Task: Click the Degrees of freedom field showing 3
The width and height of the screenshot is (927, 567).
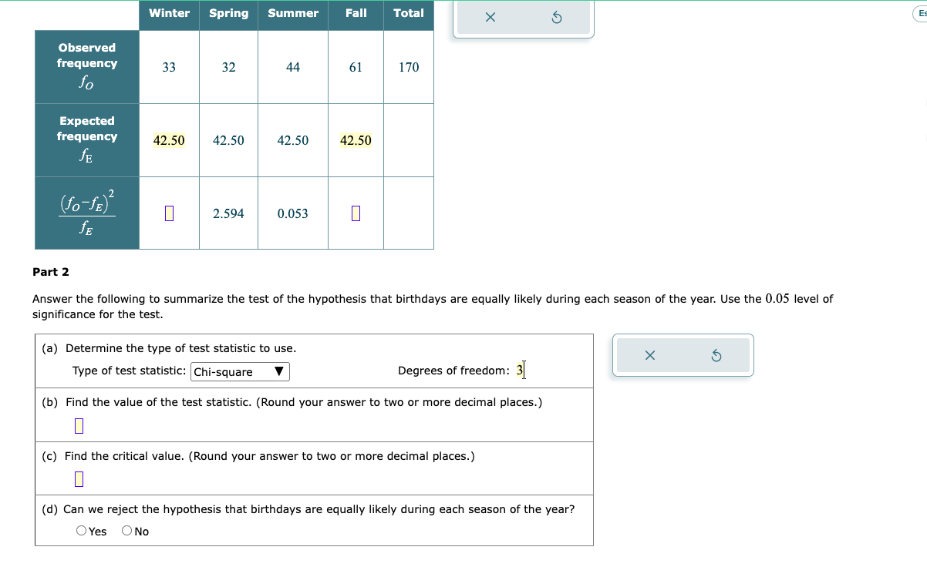Action: click(x=521, y=371)
